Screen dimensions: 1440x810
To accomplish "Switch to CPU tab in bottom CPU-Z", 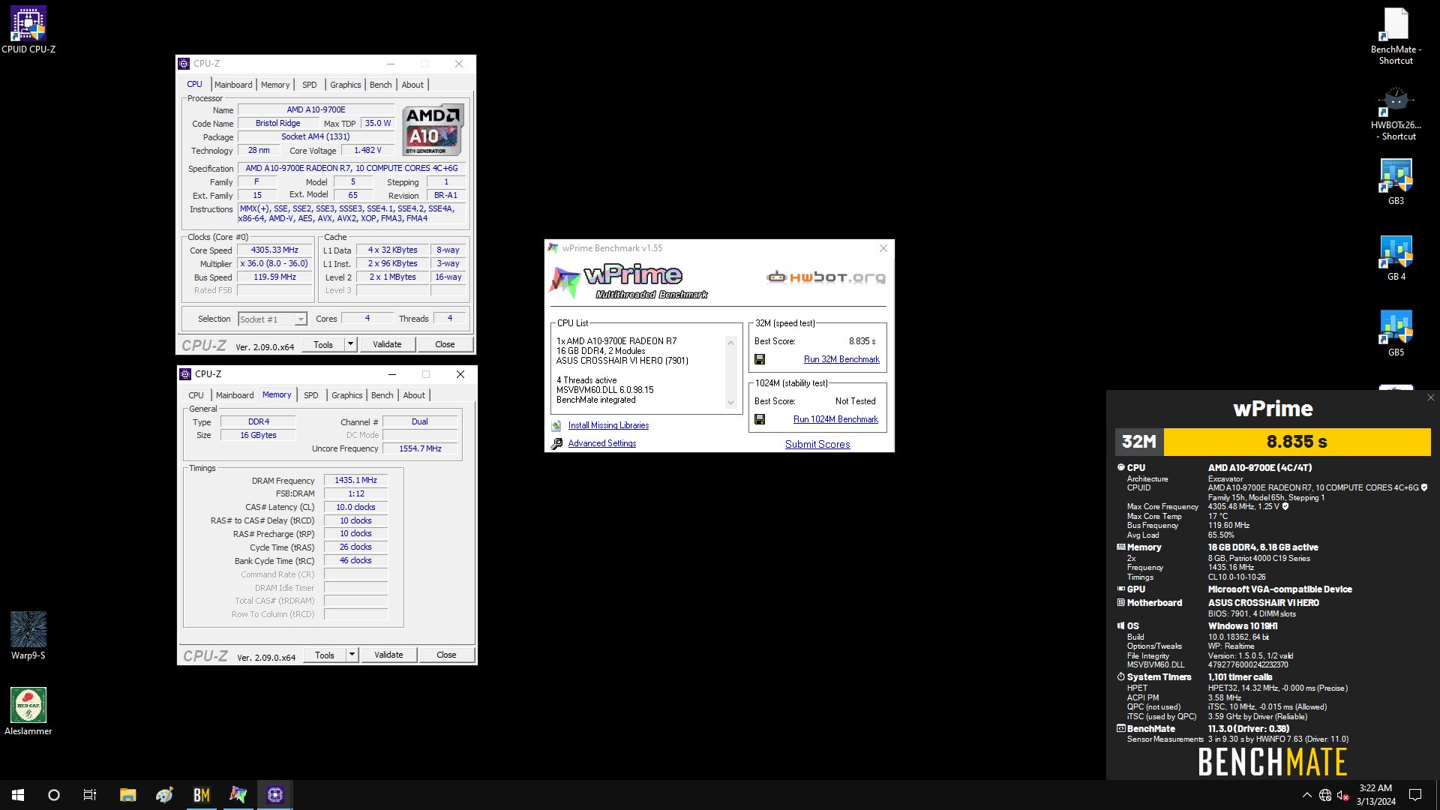I will pos(196,395).
